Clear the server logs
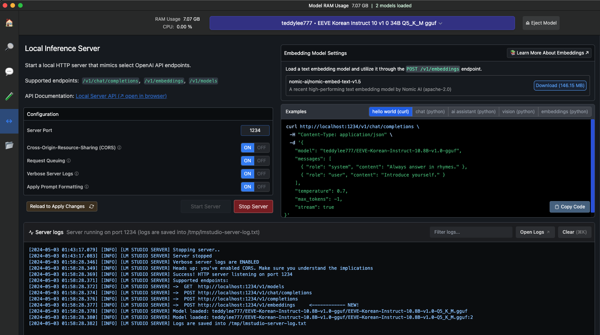600x335 pixels. (575, 232)
